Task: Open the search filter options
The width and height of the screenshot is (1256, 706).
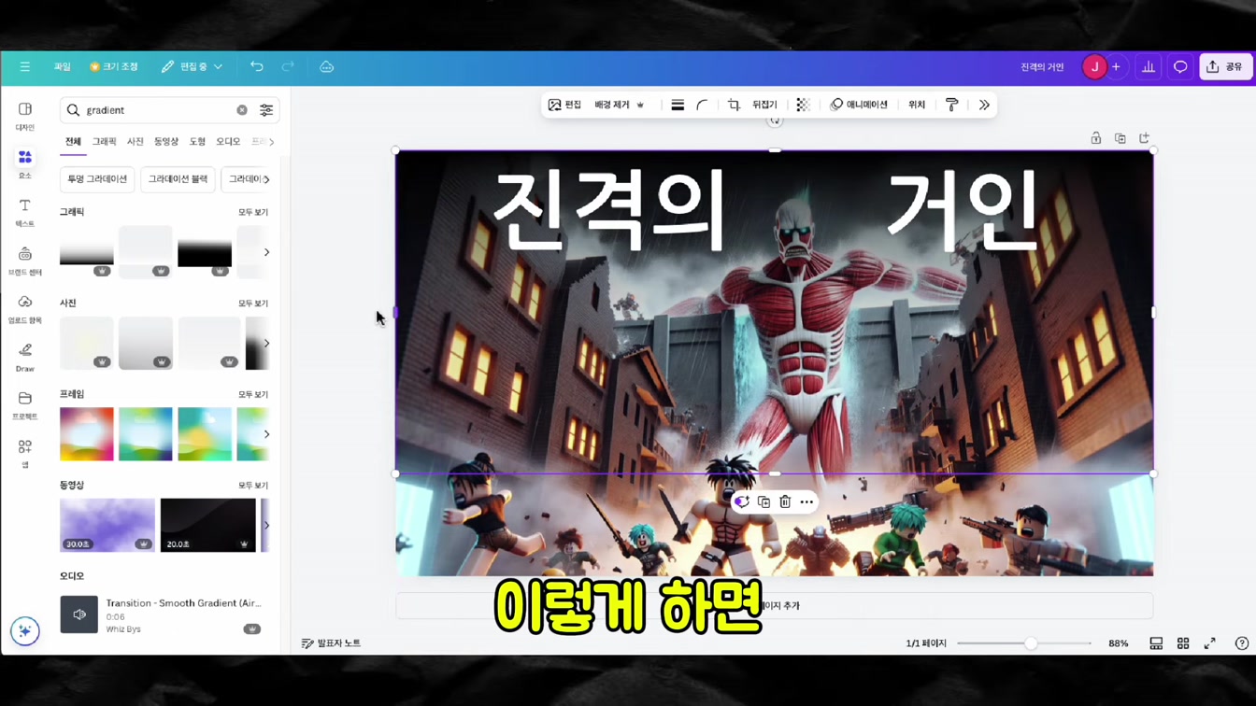Action: click(x=266, y=110)
